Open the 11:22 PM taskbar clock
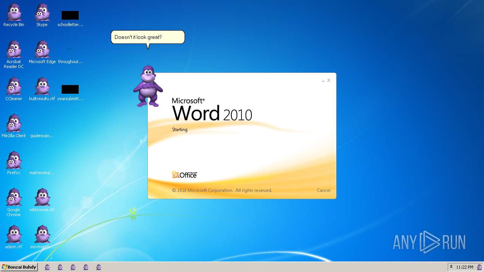The width and height of the screenshot is (484, 272). (x=465, y=267)
